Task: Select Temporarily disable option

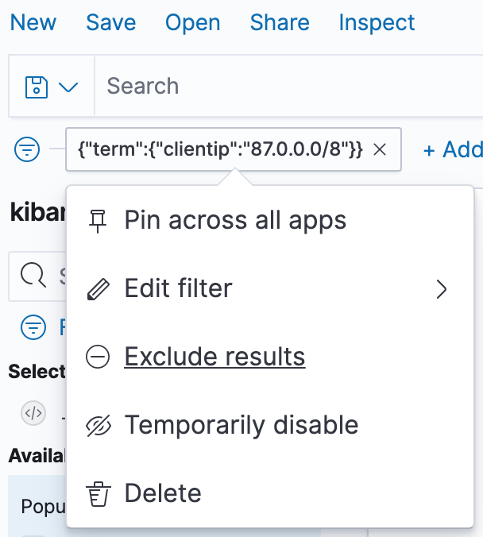Action: point(241,426)
